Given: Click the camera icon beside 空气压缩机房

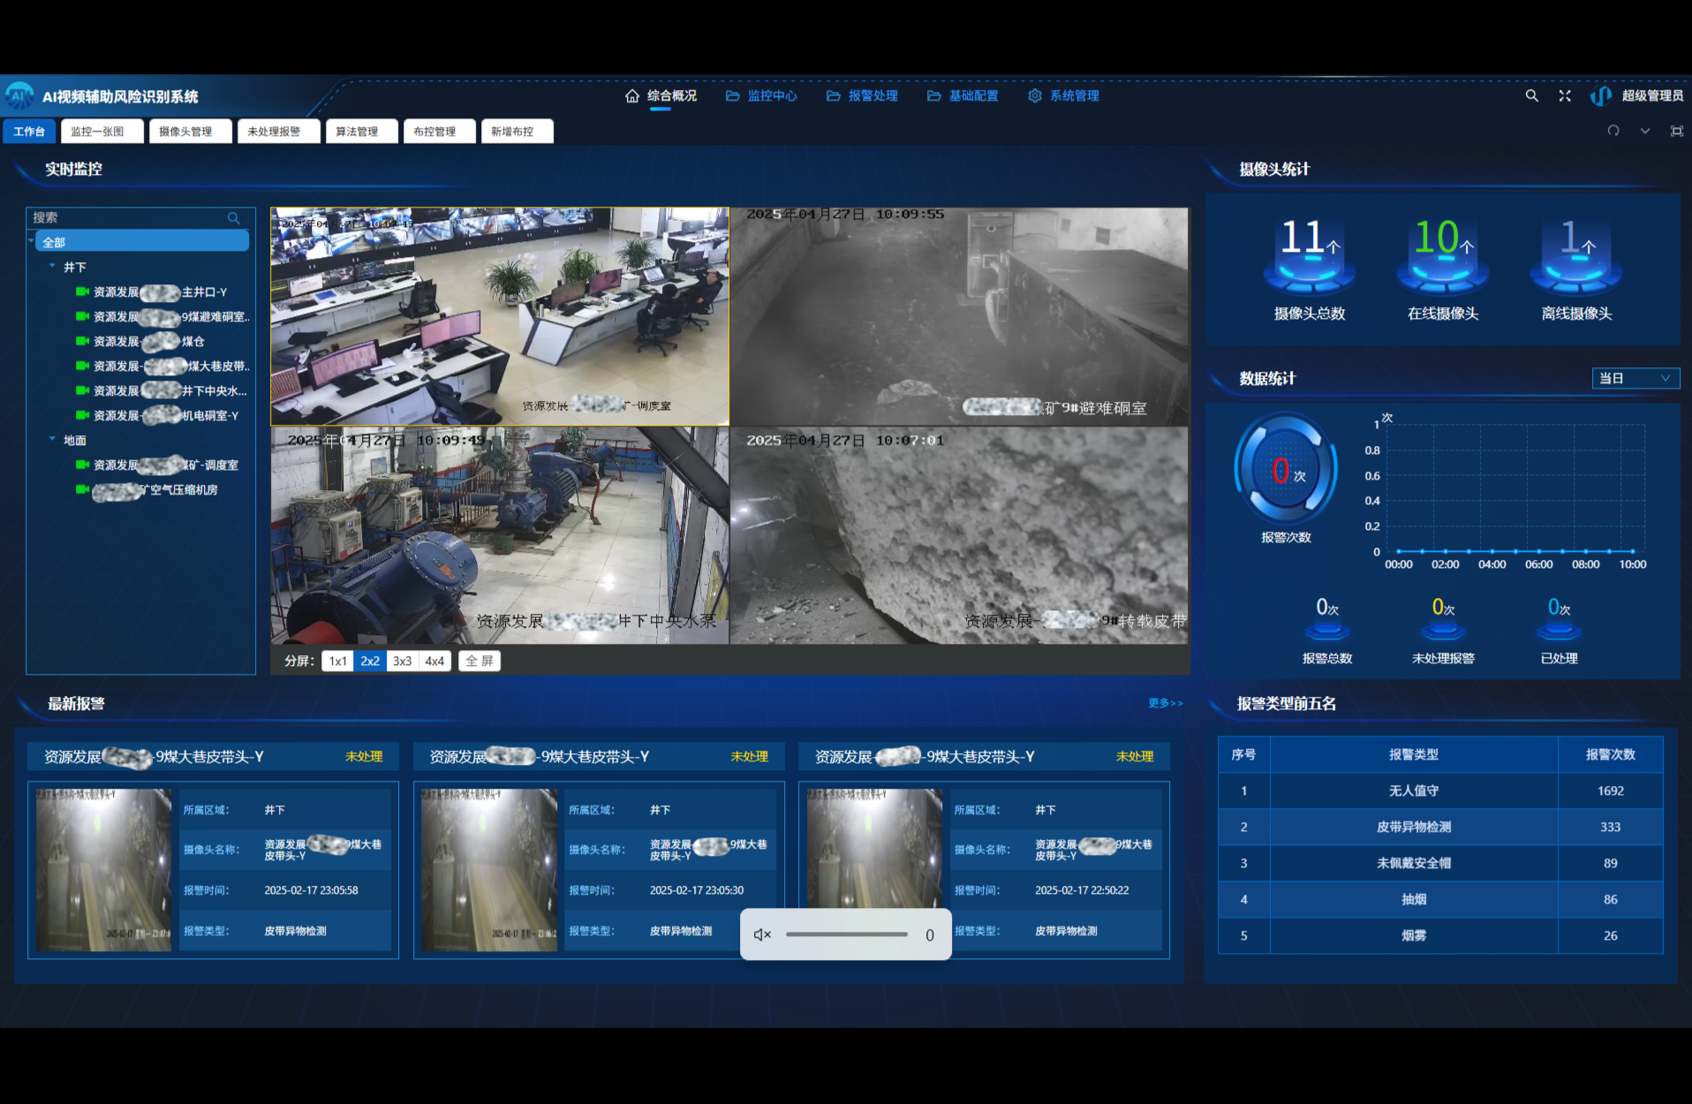Looking at the screenshot, I should pos(82,489).
